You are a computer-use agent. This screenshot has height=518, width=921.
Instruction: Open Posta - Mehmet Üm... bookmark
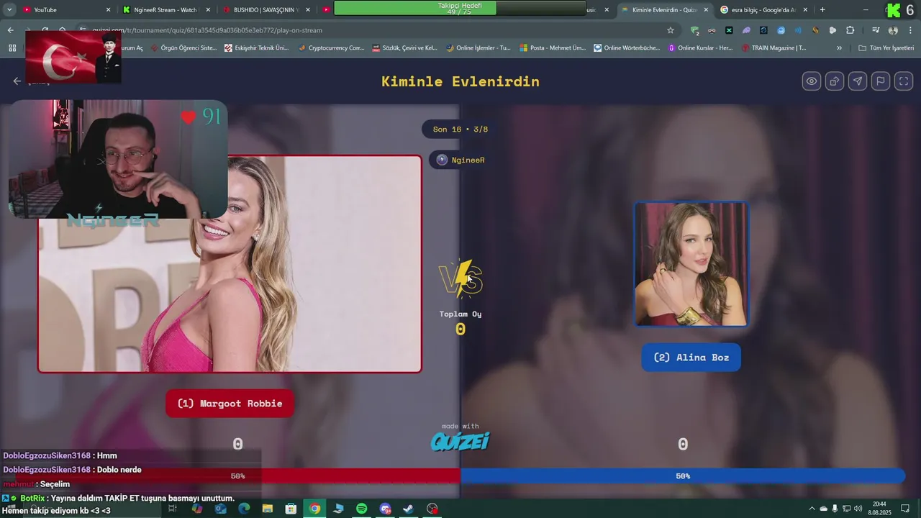[552, 48]
